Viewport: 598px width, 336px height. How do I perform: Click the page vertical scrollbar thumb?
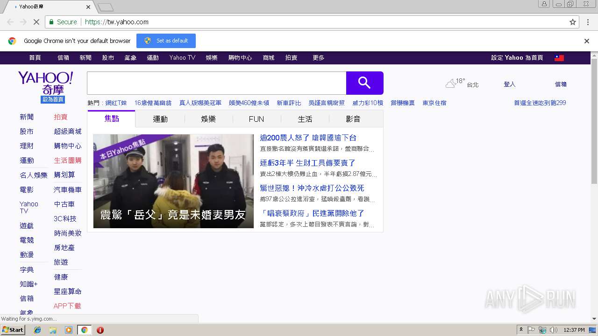click(594, 120)
